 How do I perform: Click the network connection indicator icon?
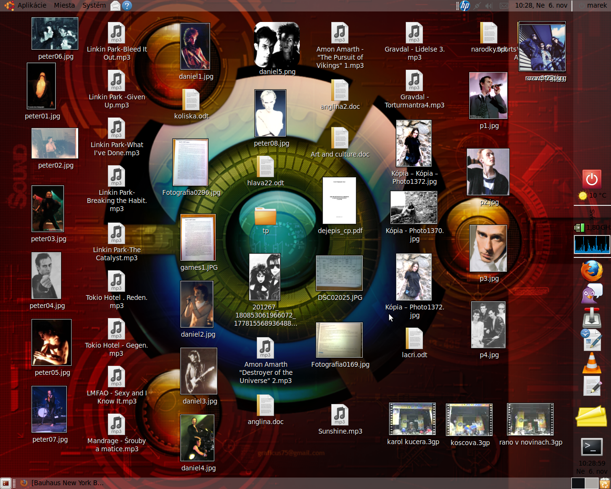click(476, 6)
